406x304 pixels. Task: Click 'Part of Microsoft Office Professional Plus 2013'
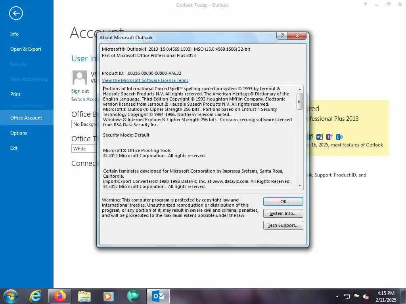[149, 55]
